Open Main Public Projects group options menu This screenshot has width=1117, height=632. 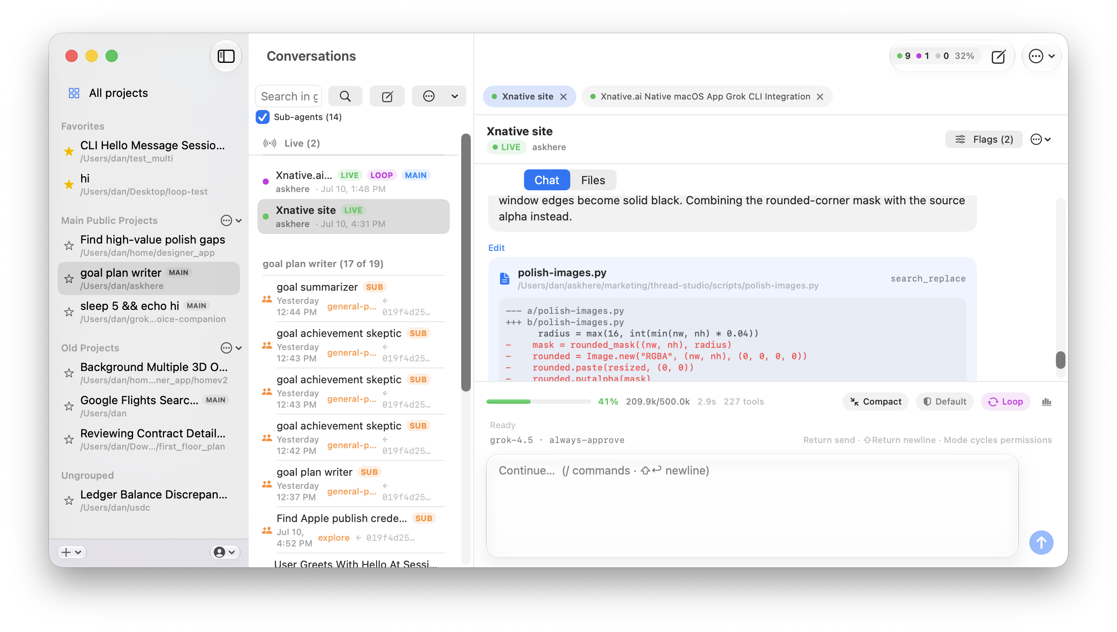coord(231,220)
